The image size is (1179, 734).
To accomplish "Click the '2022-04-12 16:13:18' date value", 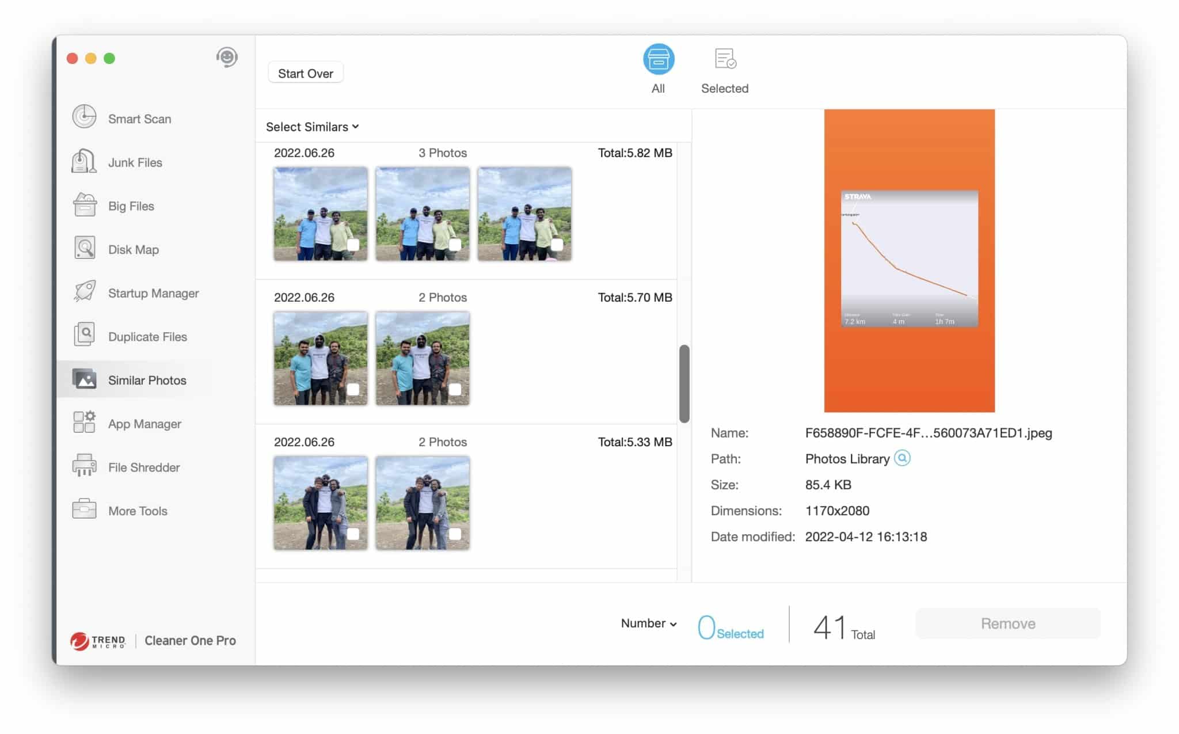I will (866, 537).
